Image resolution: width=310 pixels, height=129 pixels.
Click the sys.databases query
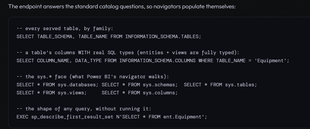58,85
